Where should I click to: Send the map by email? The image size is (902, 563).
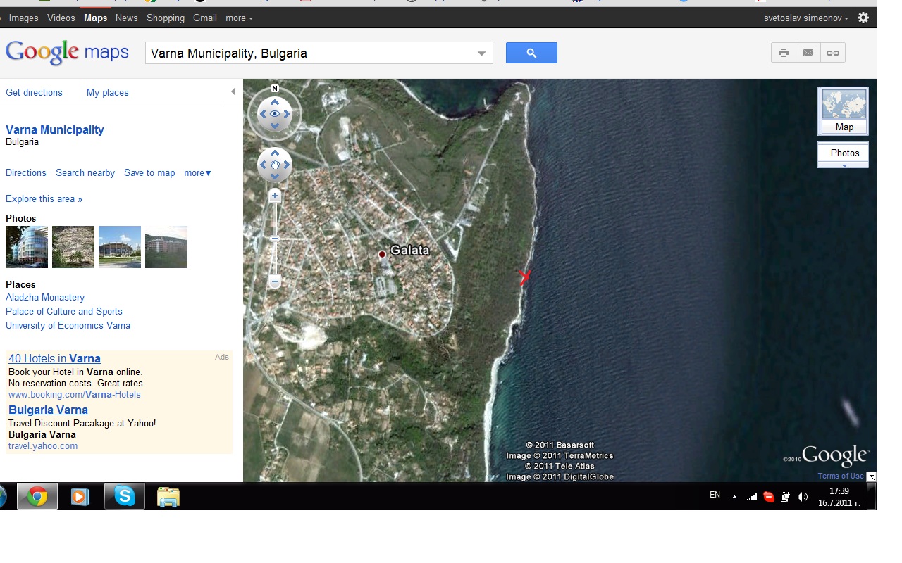(808, 53)
